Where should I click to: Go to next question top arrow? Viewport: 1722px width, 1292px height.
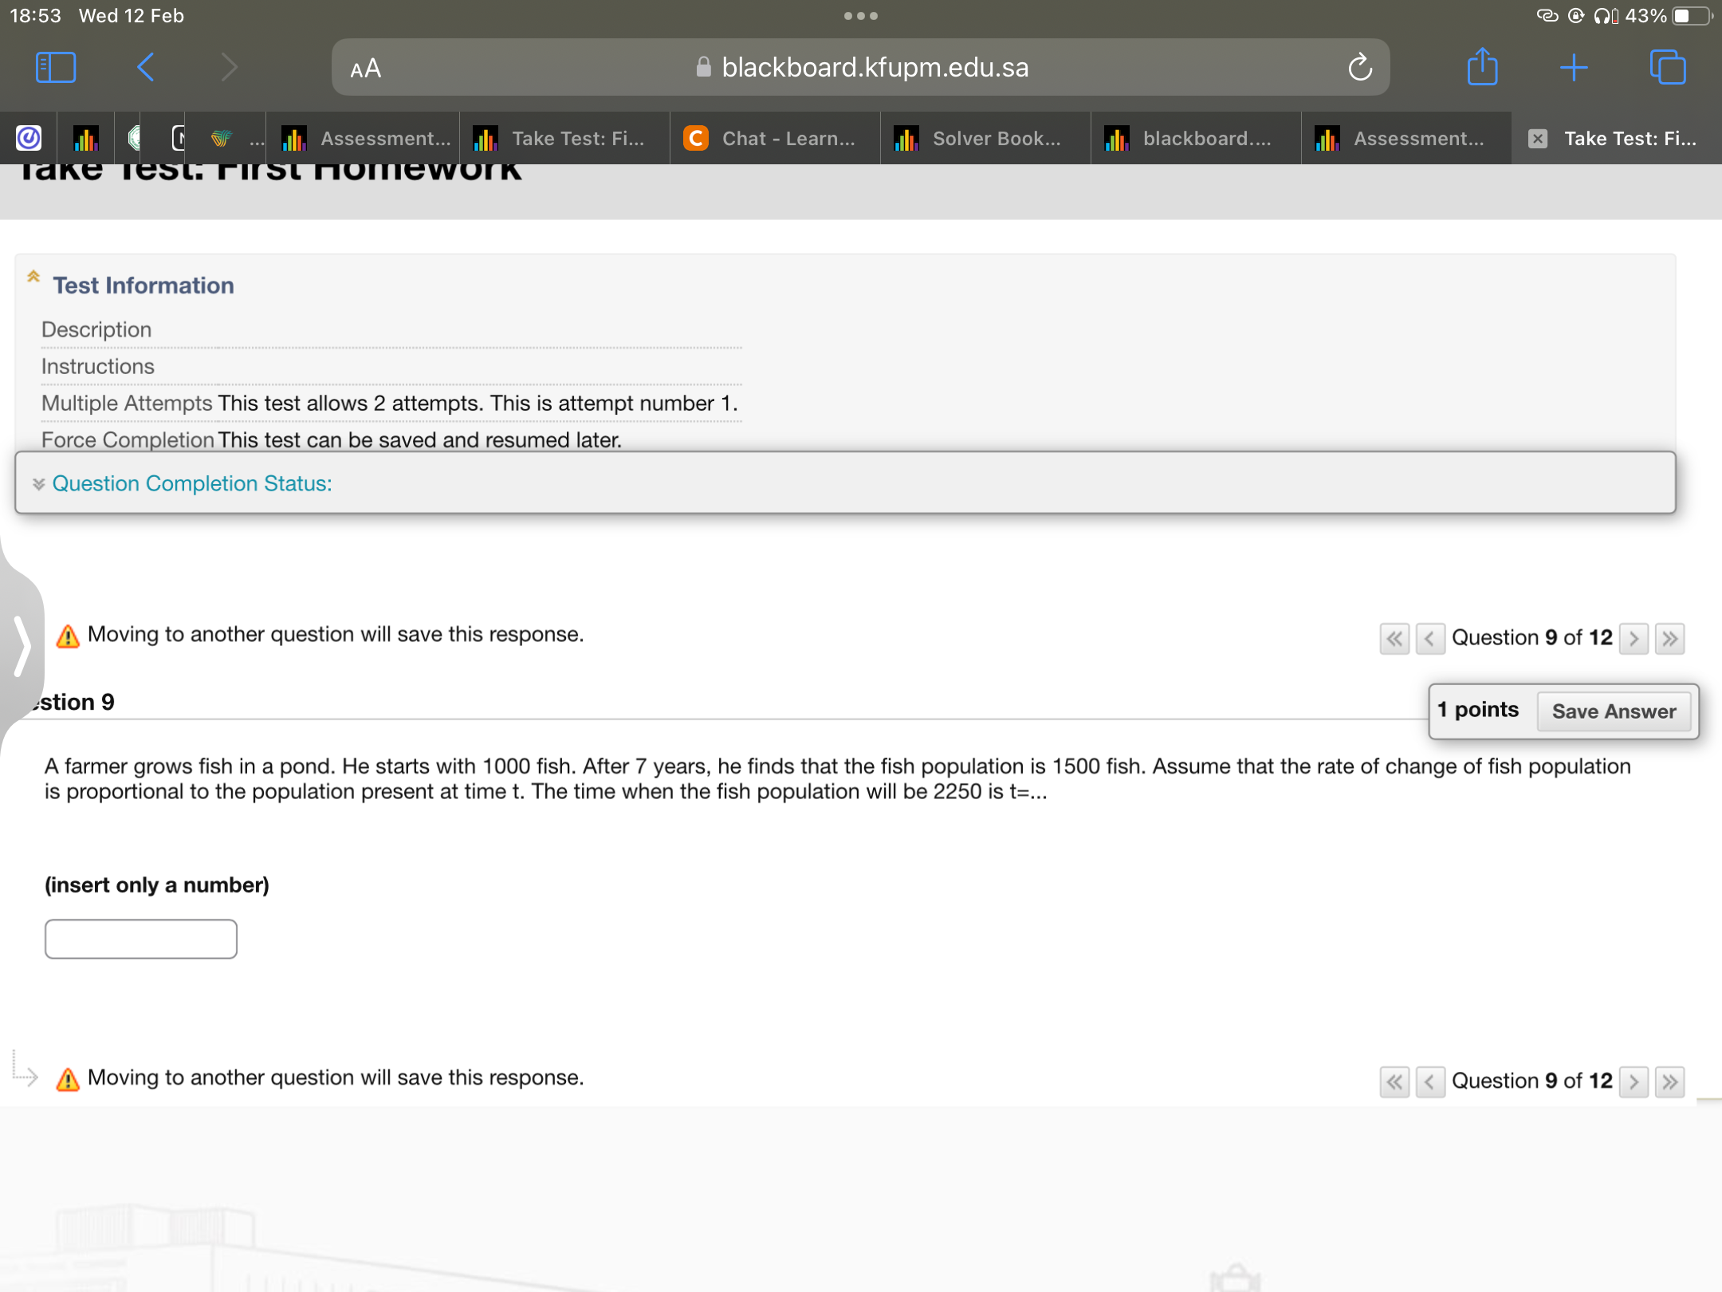point(1634,639)
